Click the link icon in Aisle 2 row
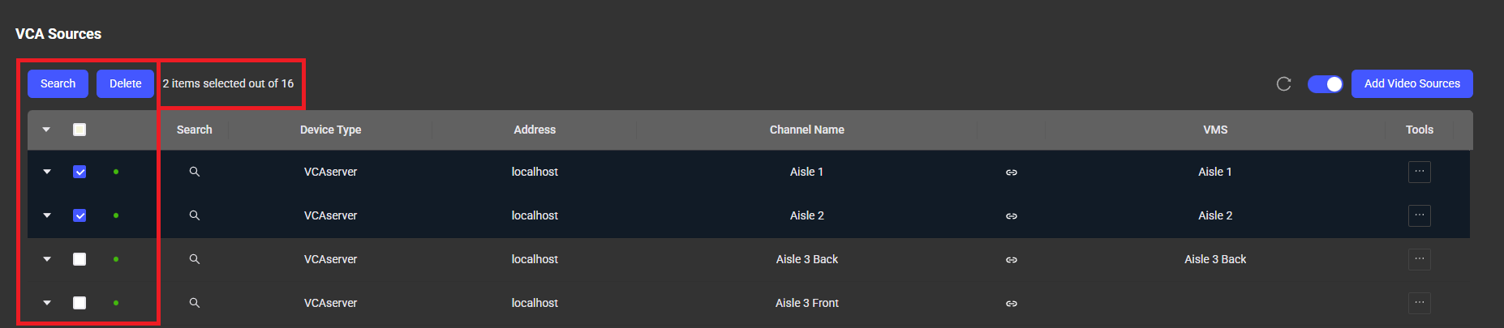The height and width of the screenshot is (328, 1504). click(x=1012, y=216)
